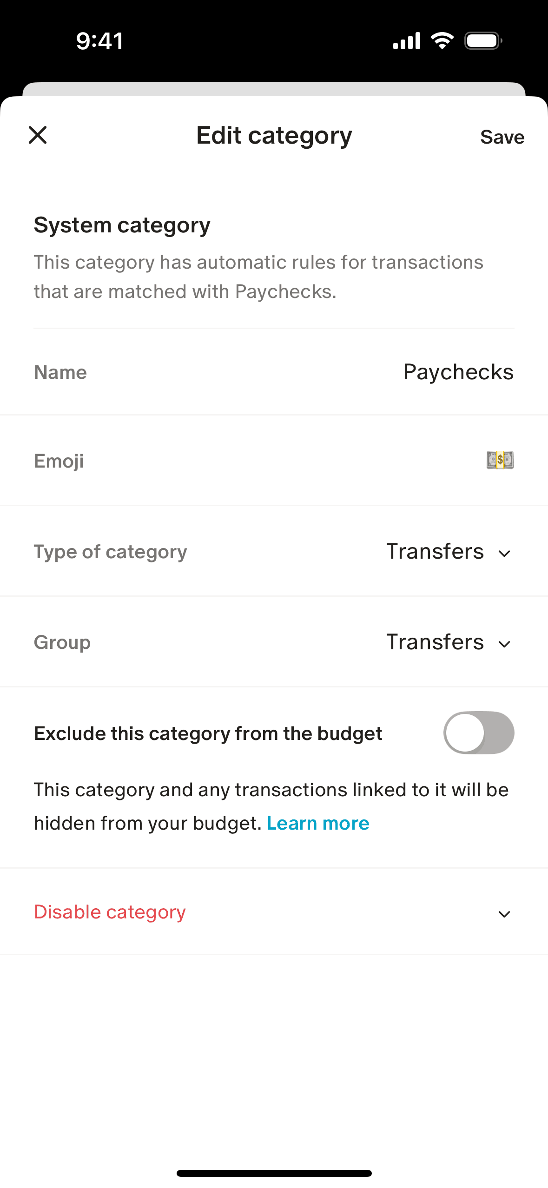The height and width of the screenshot is (1188, 548).
Task: Click the Group row chevron arrow
Action: tap(504, 644)
